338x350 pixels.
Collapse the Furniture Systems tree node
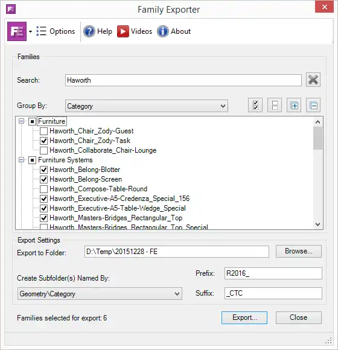tap(22, 160)
